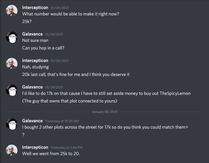
Task: Open Intercepticon username at Yesterday 2:46 PM
Action: [x=35, y=147]
